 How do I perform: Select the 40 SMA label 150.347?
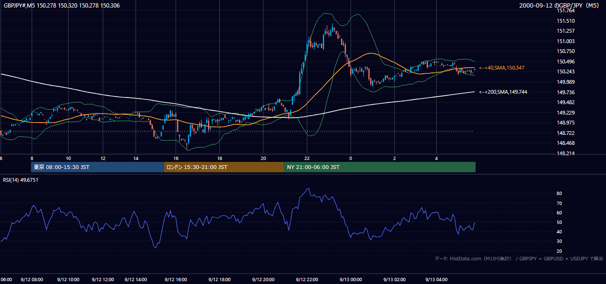[502, 68]
